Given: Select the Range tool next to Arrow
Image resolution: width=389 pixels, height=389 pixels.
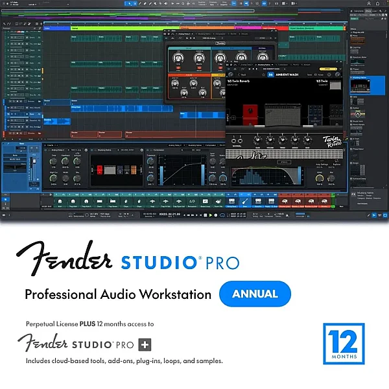Looking at the screenshot, I should [x=135, y=3].
